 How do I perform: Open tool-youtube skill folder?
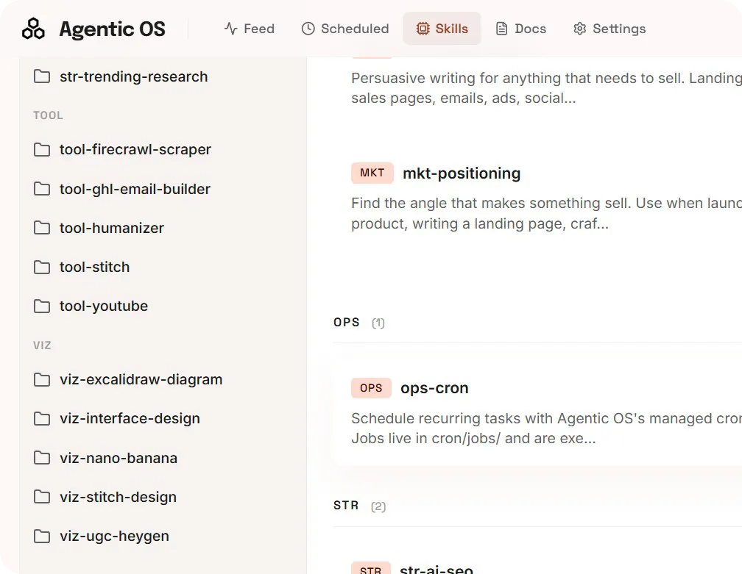click(x=104, y=306)
